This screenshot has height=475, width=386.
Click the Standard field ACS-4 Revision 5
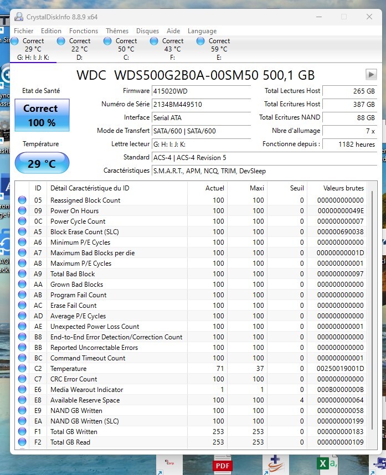(x=264, y=158)
